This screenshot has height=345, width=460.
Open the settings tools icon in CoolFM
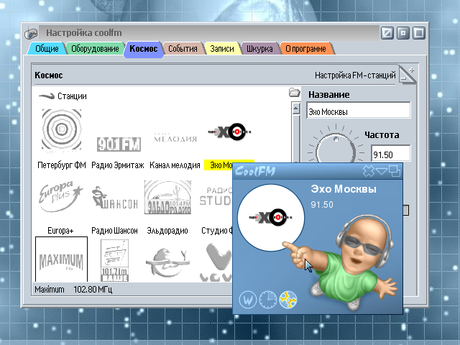point(287,300)
